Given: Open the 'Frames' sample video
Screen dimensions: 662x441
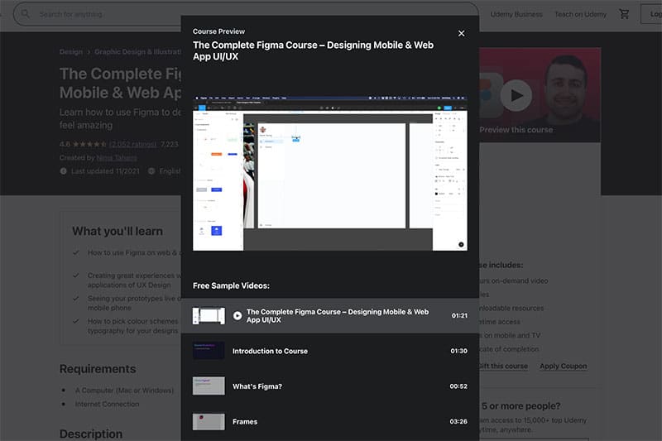Looking at the screenshot, I should click(x=330, y=422).
